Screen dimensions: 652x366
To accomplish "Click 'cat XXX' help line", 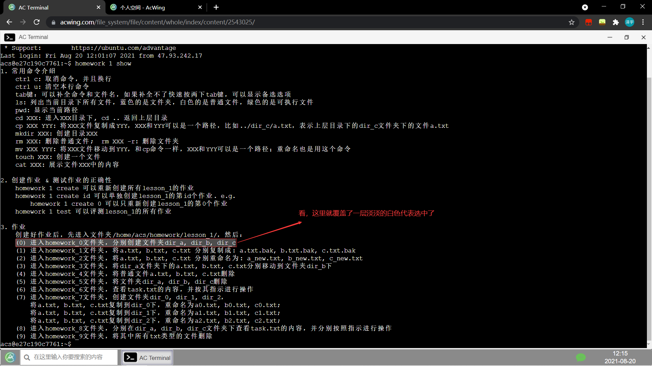I will click(x=67, y=165).
